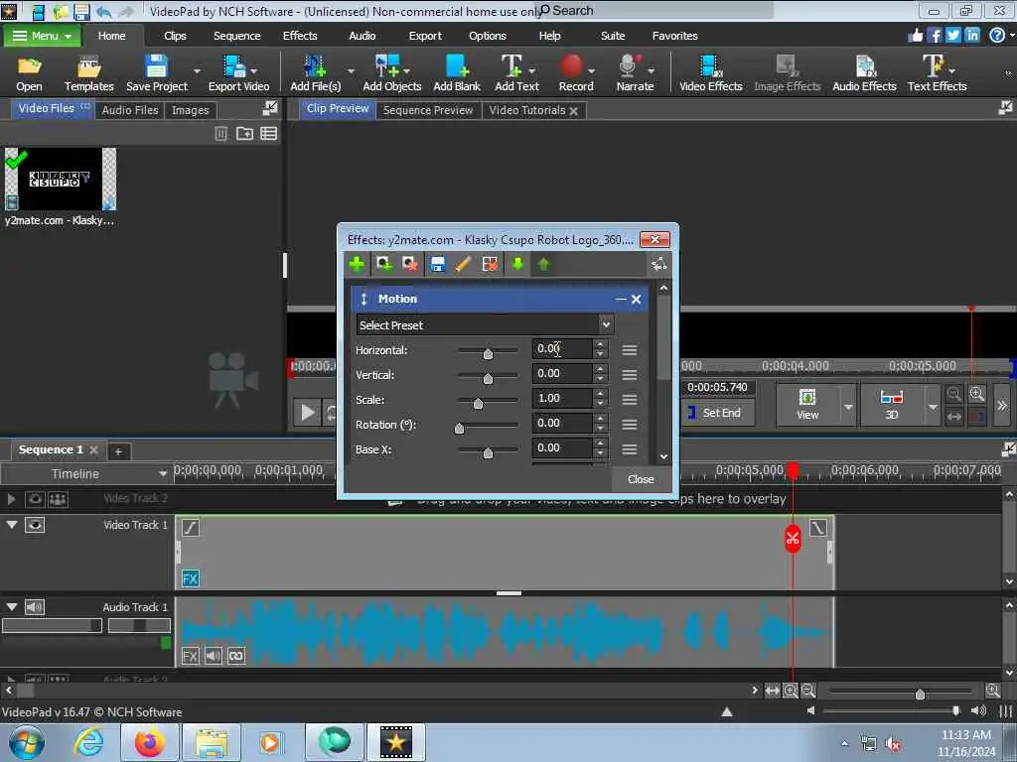Image resolution: width=1017 pixels, height=762 pixels.
Task: Click the Export Video icon
Action: (x=238, y=73)
